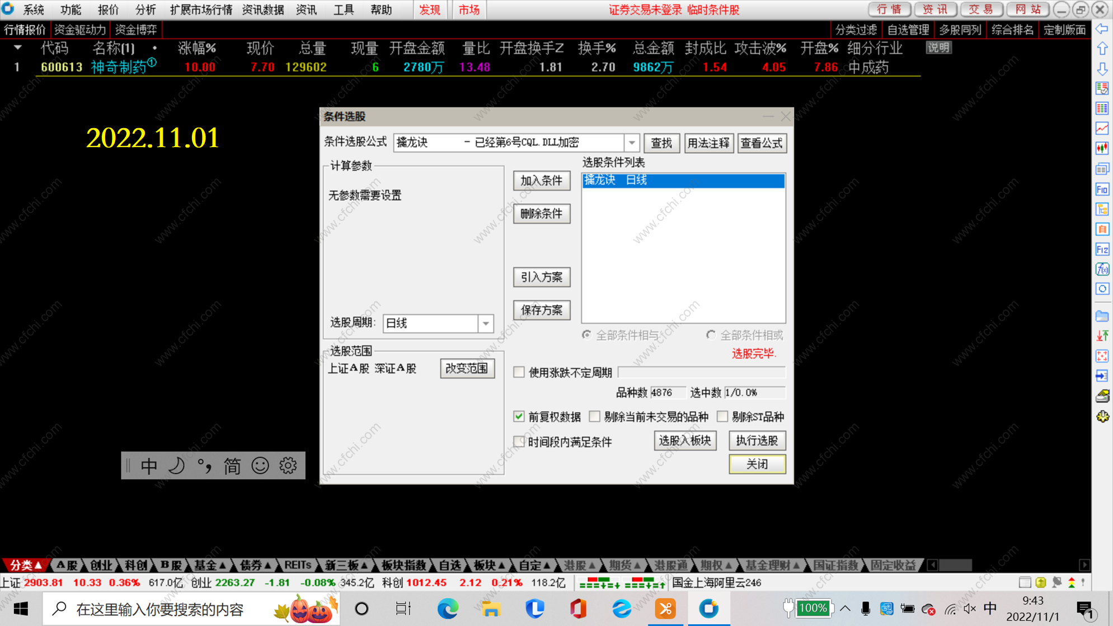Click the up arrow sidebar icon
Image resolution: width=1113 pixels, height=626 pixels.
tap(1102, 49)
